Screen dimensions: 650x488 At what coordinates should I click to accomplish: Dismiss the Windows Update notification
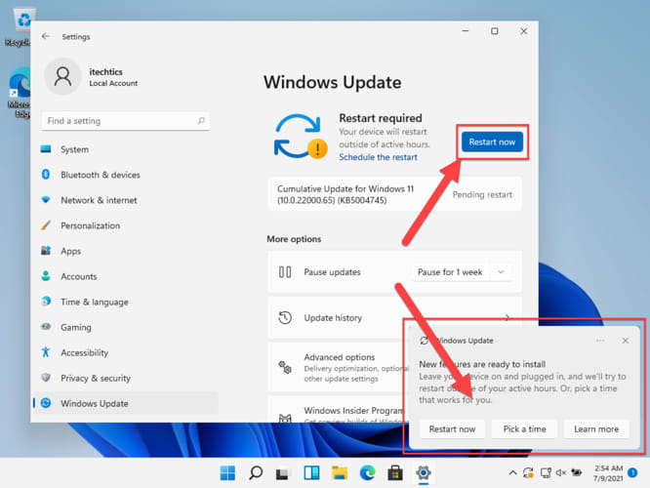coord(626,341)
